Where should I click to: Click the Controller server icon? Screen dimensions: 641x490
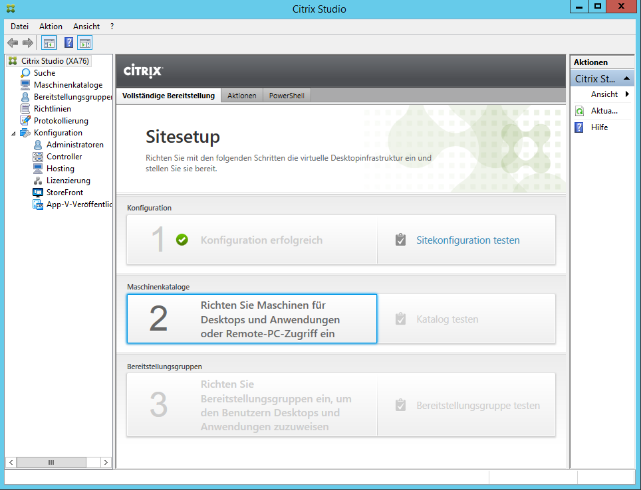click(x=38, y=157)
